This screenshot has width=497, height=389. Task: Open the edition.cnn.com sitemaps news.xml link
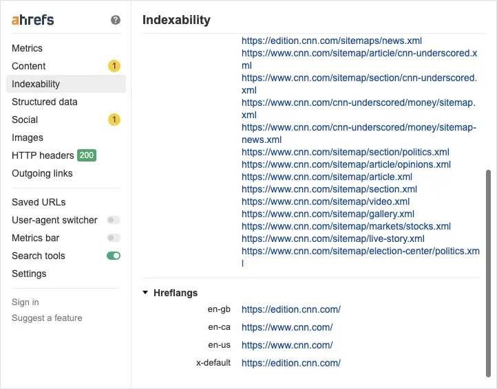click(332, 41)
